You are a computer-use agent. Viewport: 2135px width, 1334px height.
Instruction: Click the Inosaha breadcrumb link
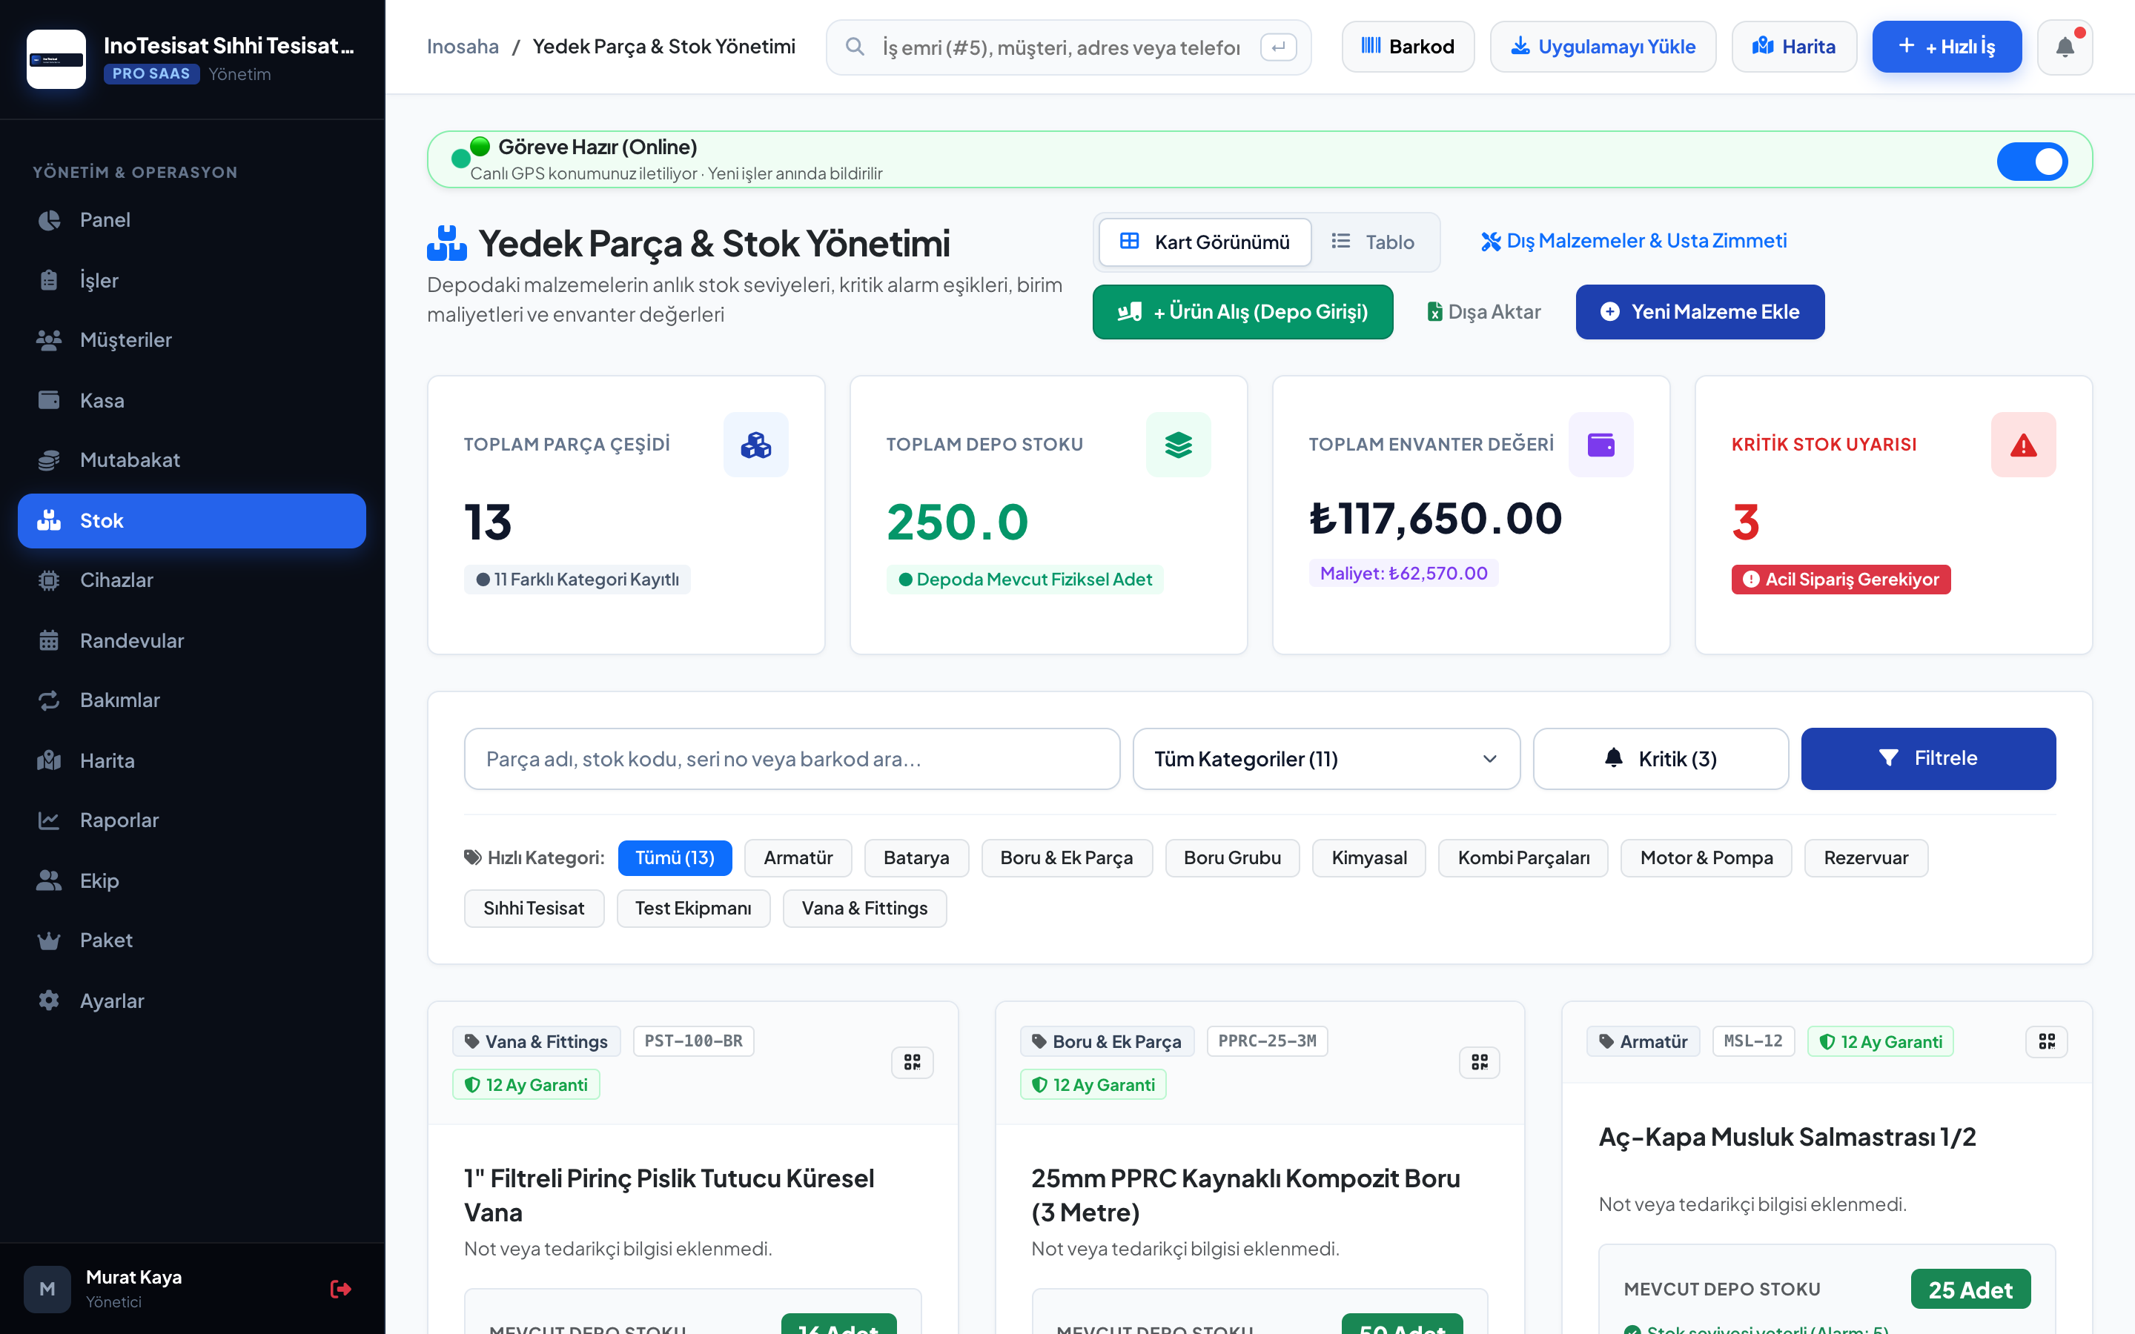click(463, 47)
